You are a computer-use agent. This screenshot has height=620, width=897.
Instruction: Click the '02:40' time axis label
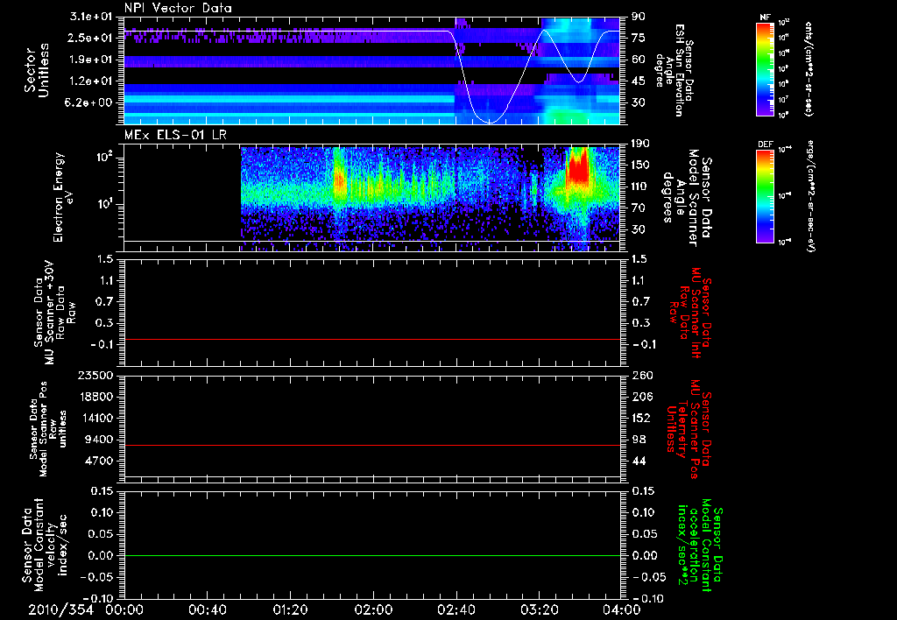click(x=456, y=609)
